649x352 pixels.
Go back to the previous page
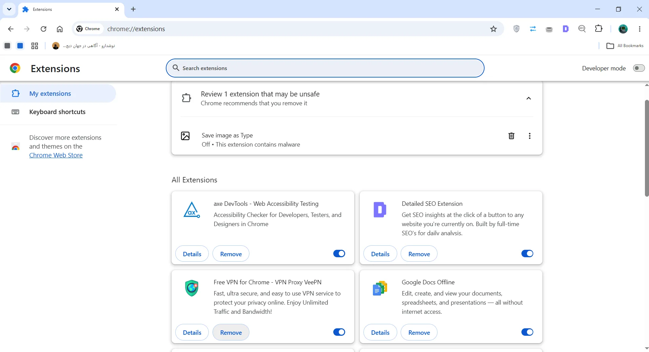(11, 29)
